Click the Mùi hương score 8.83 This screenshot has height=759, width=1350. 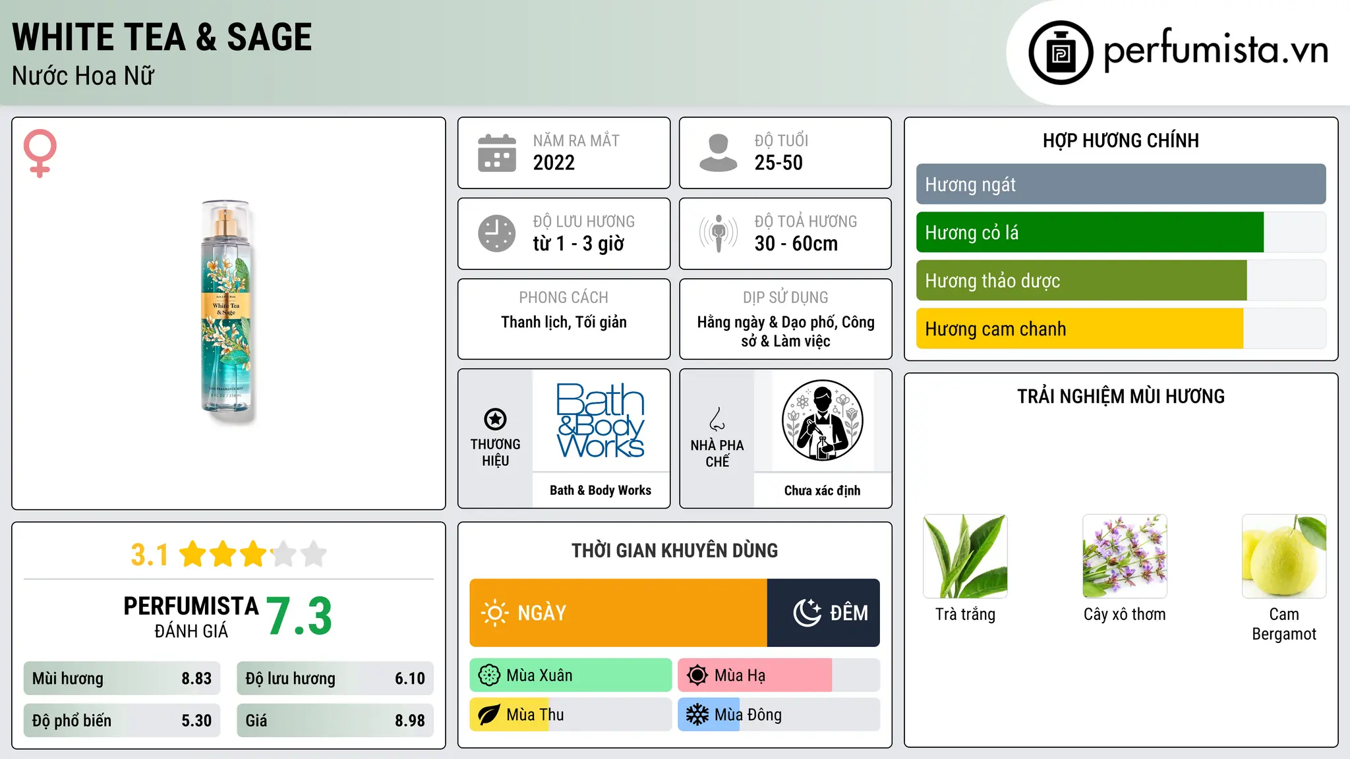coord(196,679)
